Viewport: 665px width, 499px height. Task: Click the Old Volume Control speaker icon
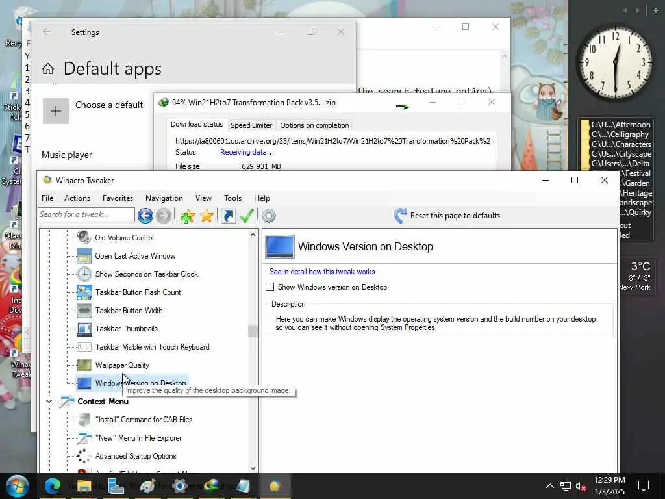[84, 238]
